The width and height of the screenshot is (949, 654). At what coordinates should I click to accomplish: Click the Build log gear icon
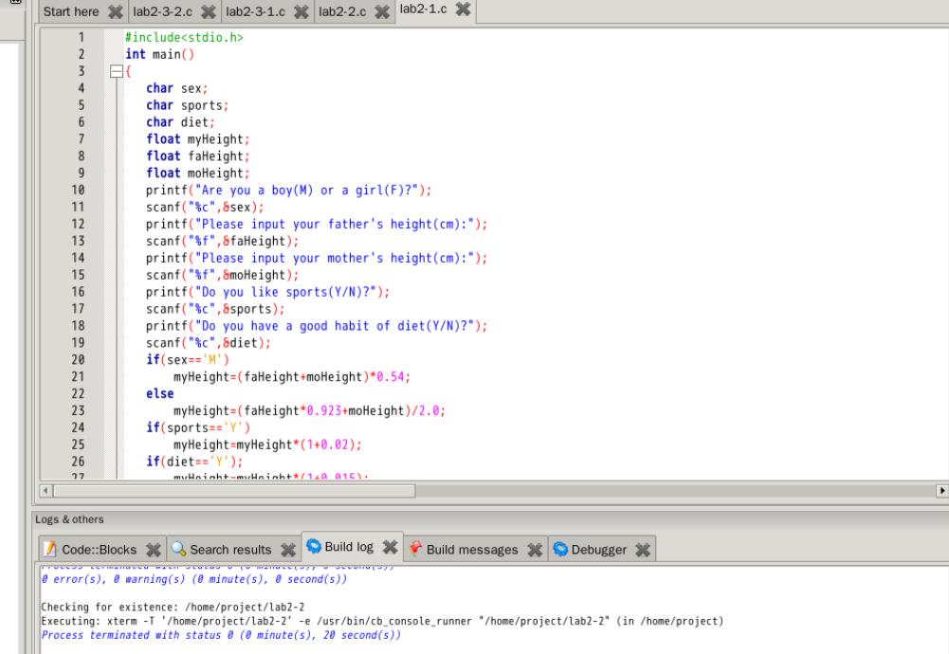click(314, 546)
